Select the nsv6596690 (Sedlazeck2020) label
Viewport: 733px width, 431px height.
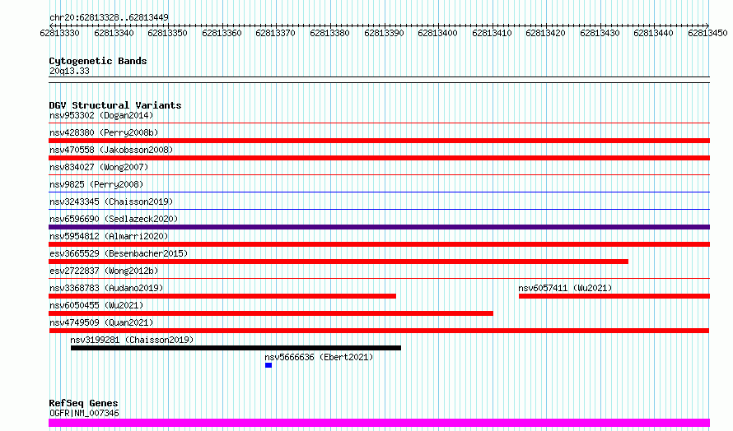[x=114, y=219]
